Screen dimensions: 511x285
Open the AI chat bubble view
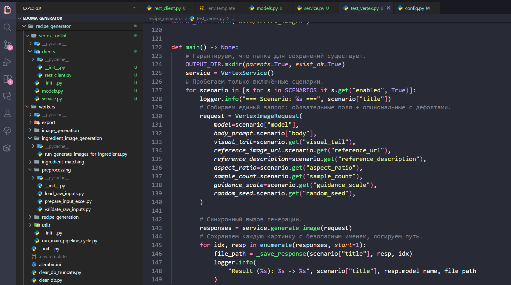pos(7,96)
